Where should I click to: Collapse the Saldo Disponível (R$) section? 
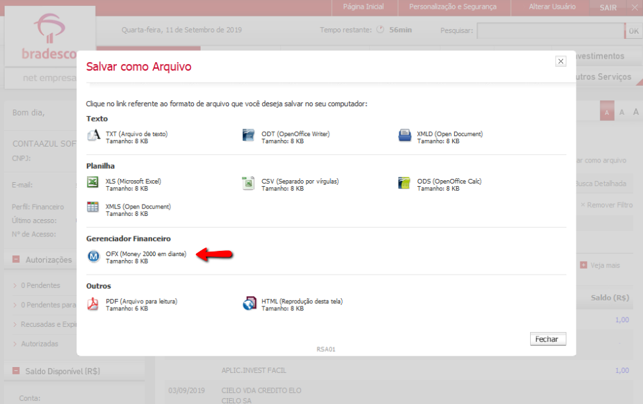16,371
